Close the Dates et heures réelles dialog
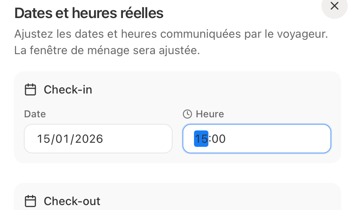The width and height of the screenshot is (351, 210). [x=335, y=6]
